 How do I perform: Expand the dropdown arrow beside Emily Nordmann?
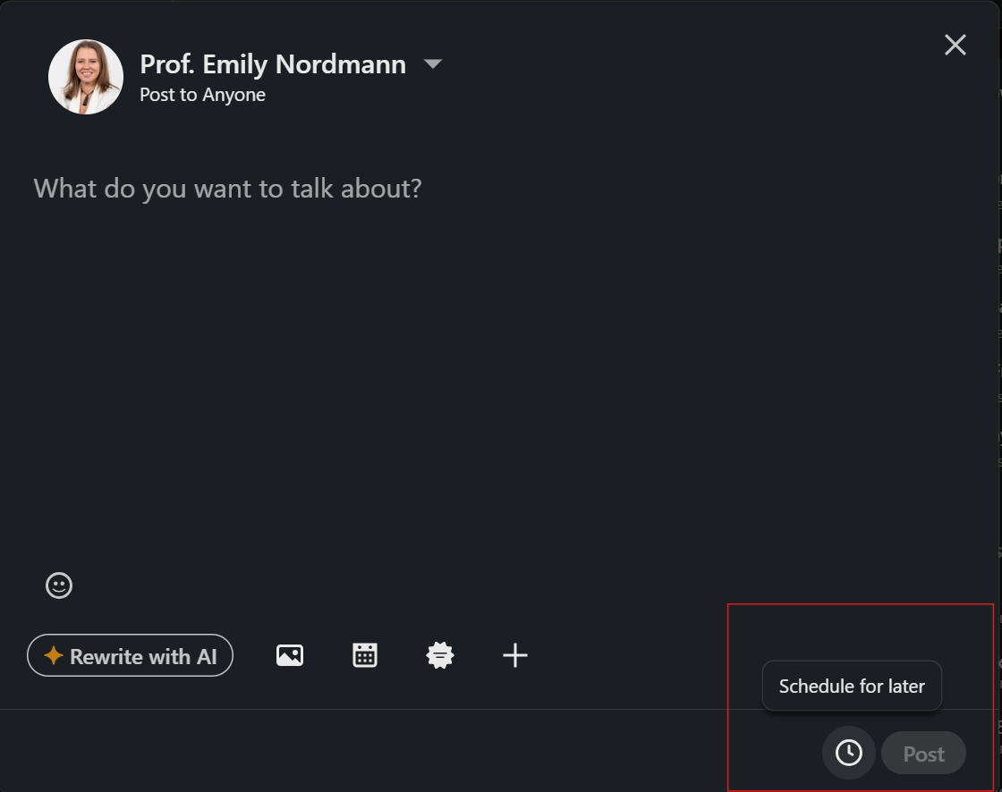pyautogui.click(x=433, y=64)
